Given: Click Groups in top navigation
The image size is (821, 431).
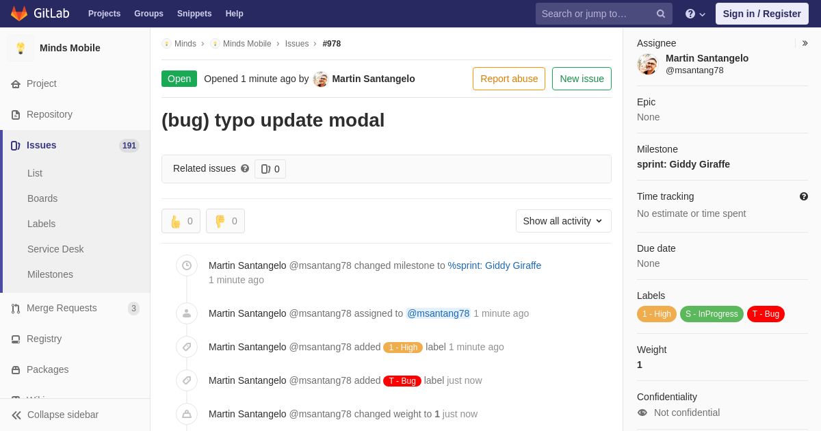Looking at the screenshot, I should click(148, 14).
